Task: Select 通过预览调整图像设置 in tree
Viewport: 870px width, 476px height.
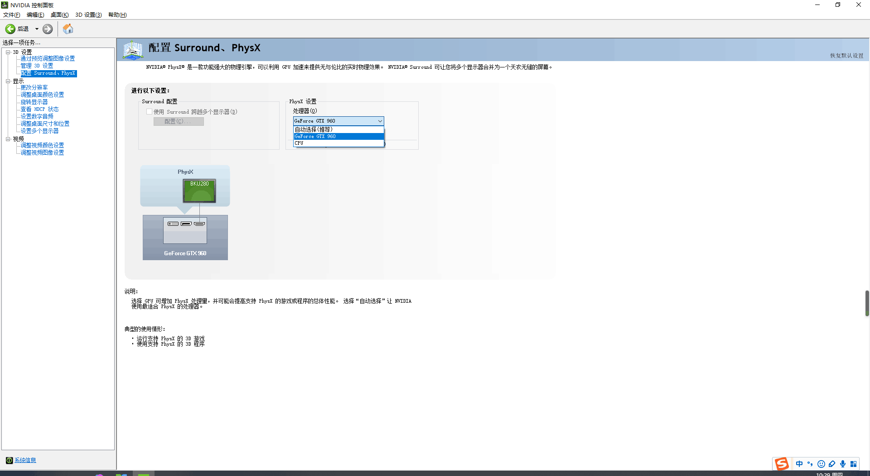Action: [x=48, y=59]
